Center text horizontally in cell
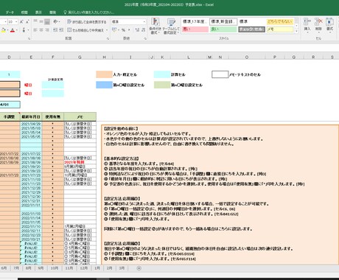This screenshot has height=280, width=339. point(41,30)
